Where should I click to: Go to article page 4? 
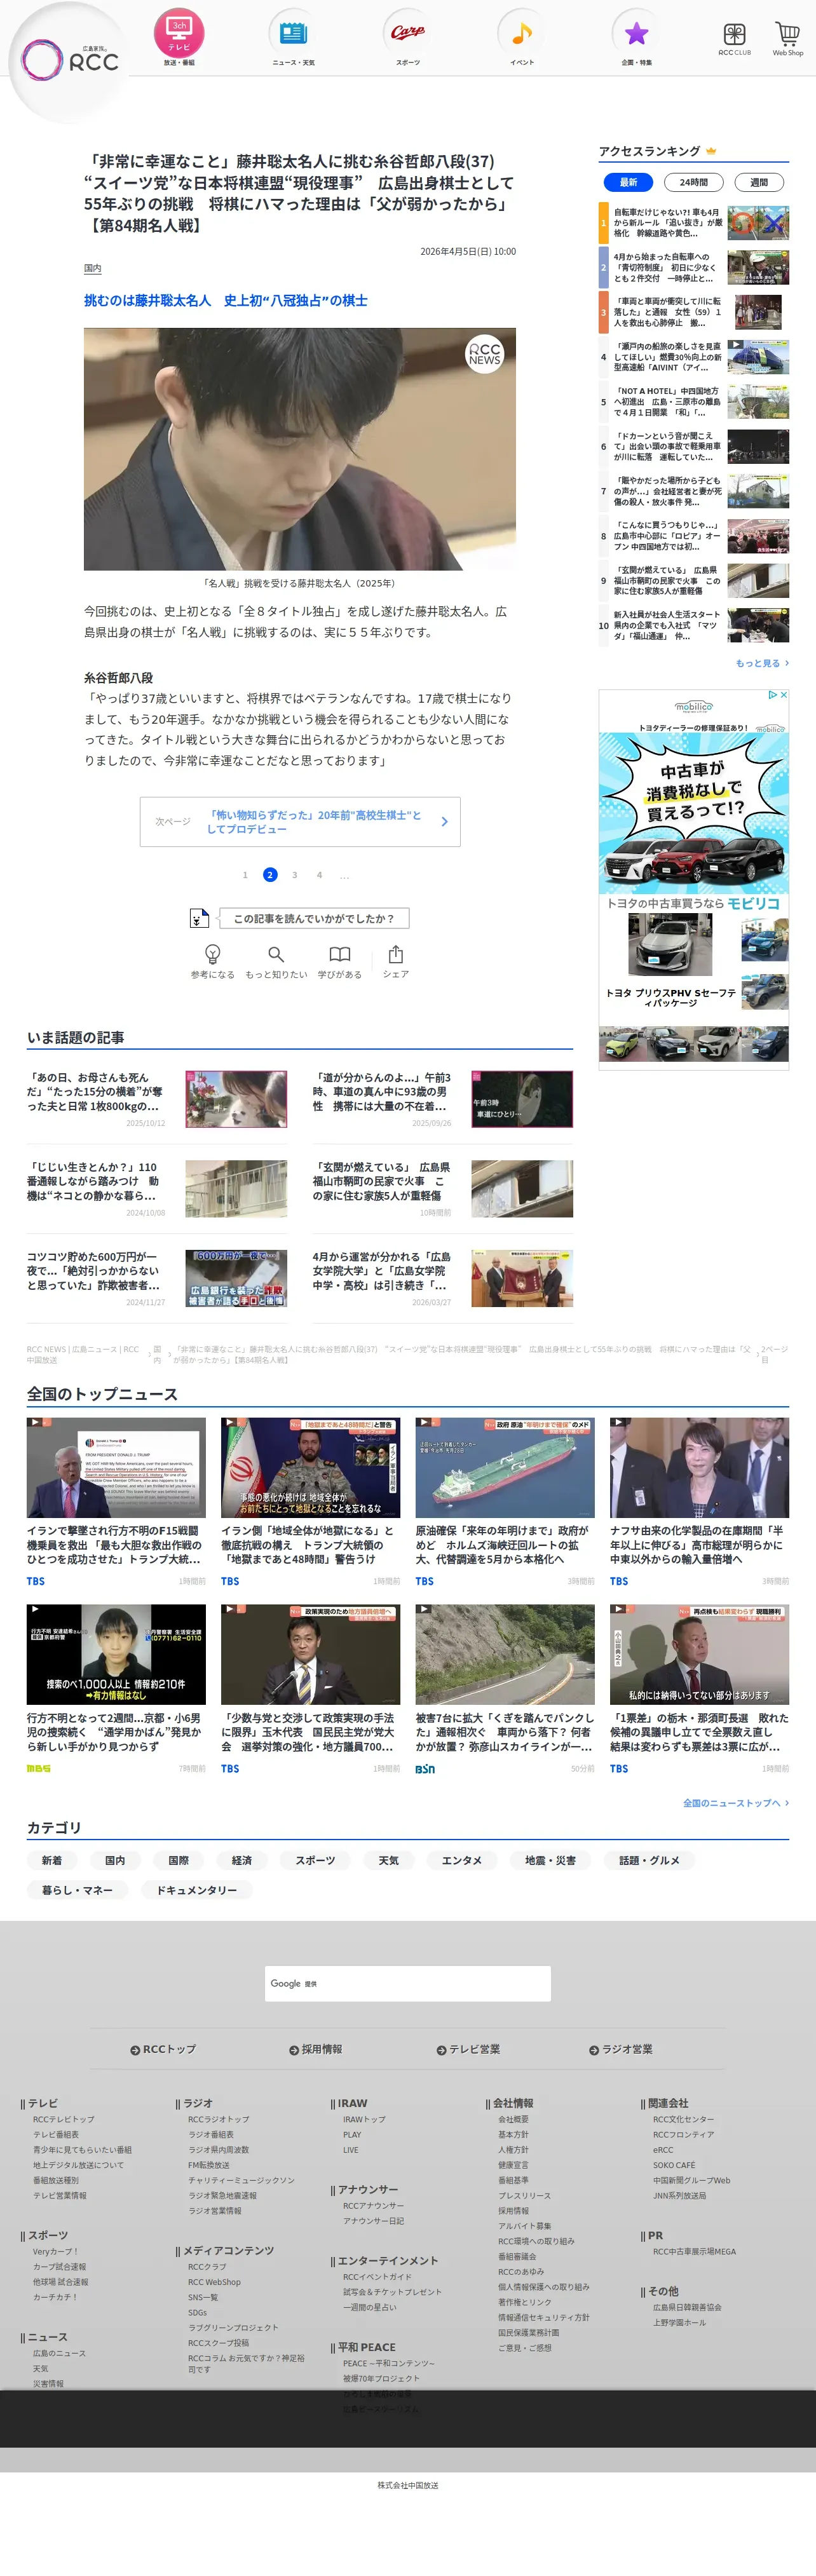point(319,875)
